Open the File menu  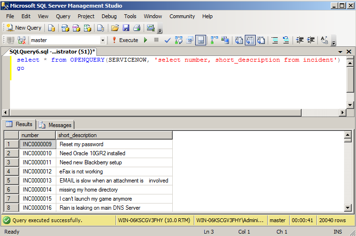tap(10, 16)
